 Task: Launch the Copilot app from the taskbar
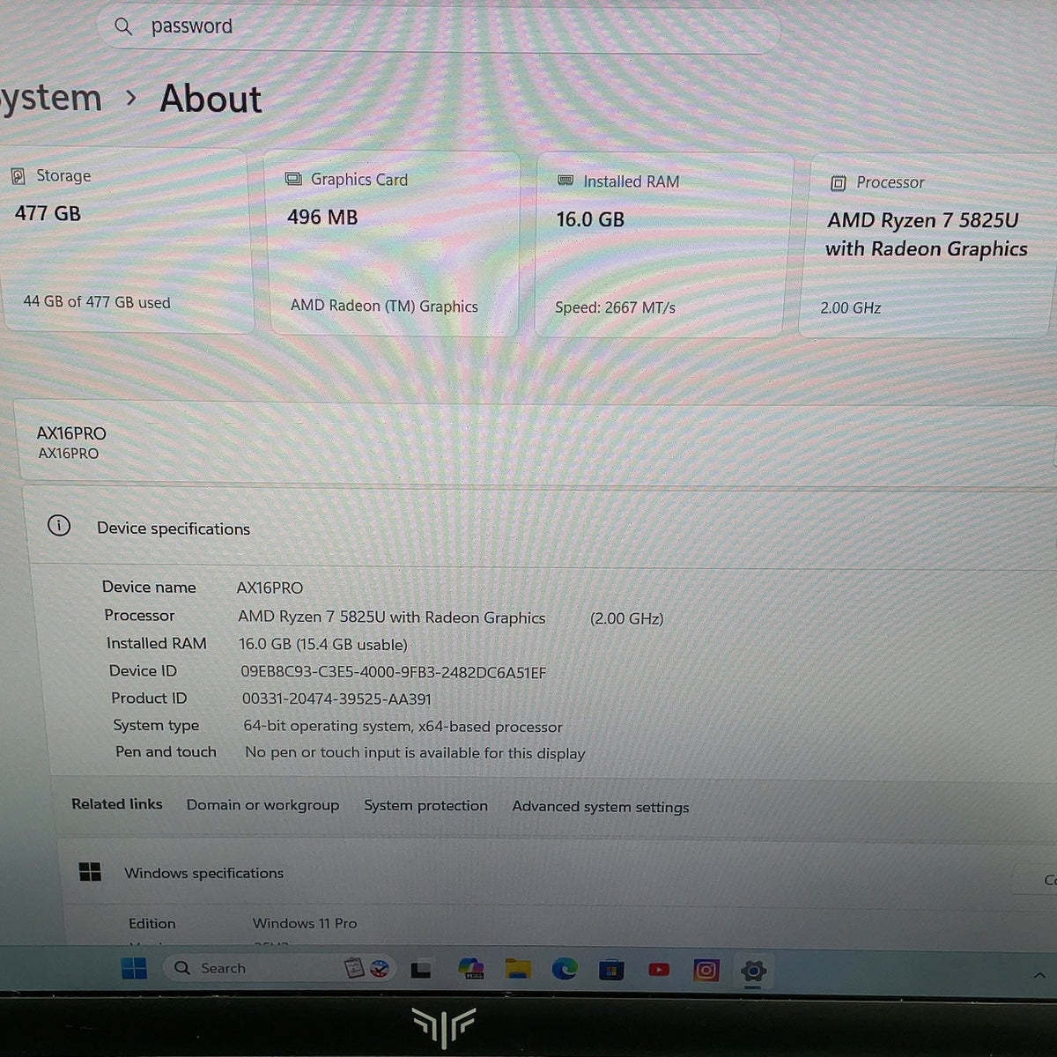pos(471,970)
